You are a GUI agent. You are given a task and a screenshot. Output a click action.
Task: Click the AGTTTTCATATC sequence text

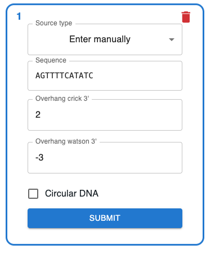tap(64, 75)
